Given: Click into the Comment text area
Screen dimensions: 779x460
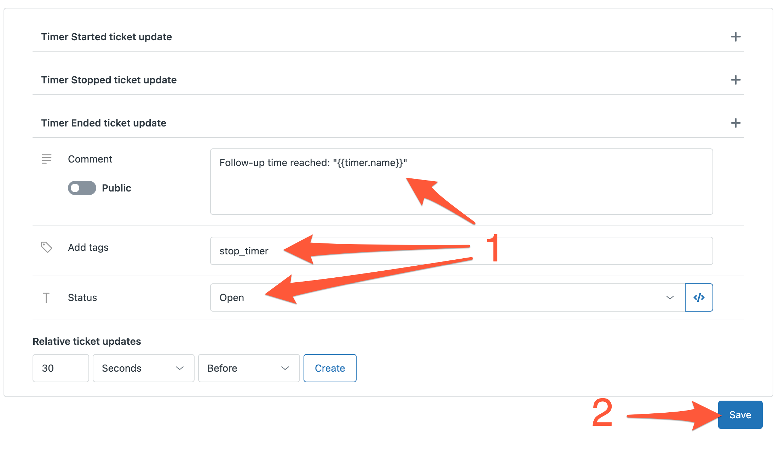Looking at the screenshot, I should coord(461,182).
